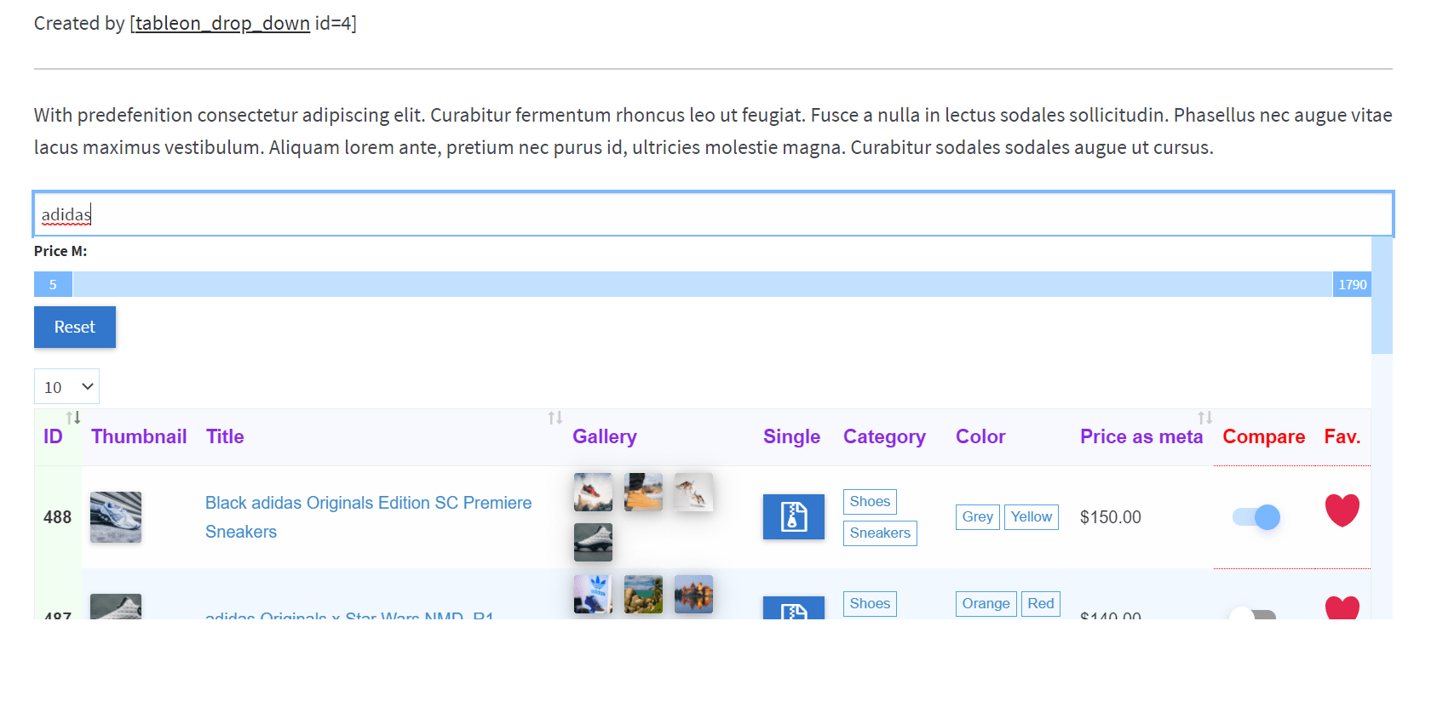
Task: Open the landscape gallery image in row 487
Action: (643, 595)
